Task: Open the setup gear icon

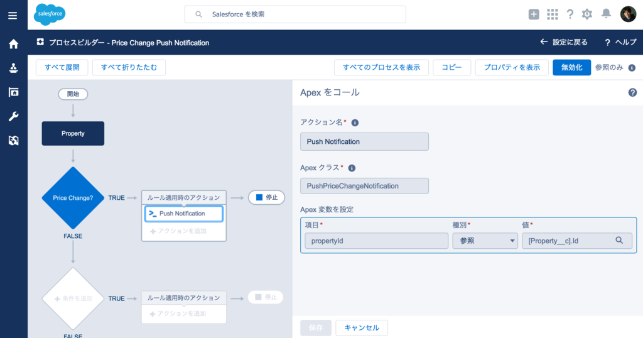Action: click(x=587, y=14)
